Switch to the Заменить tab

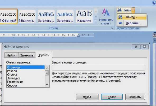click(x=27, y=55)
